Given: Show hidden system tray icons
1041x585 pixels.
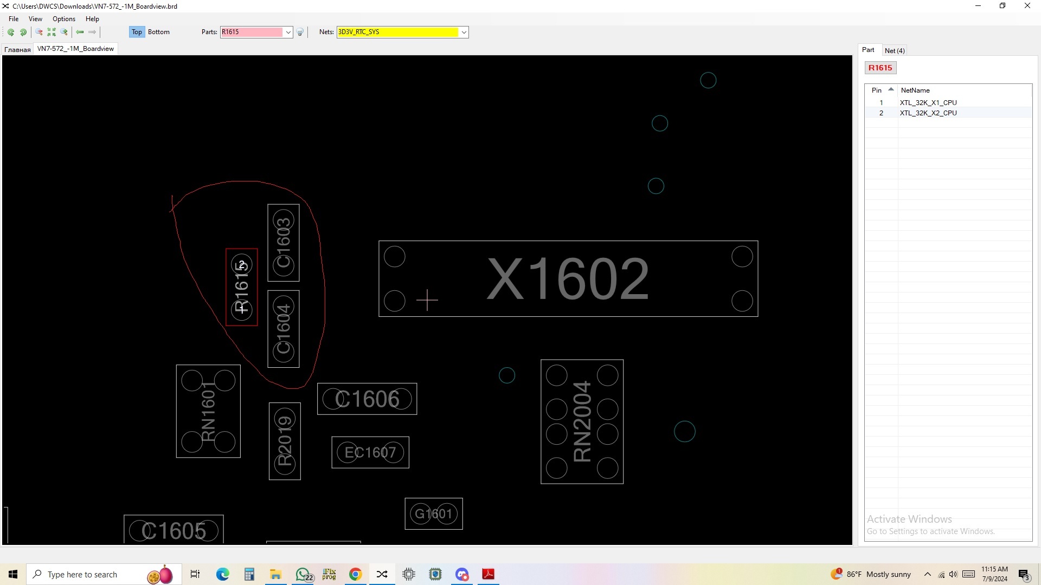Looking at the screenshot, I should pyautogui.click(x=928, y=574).
